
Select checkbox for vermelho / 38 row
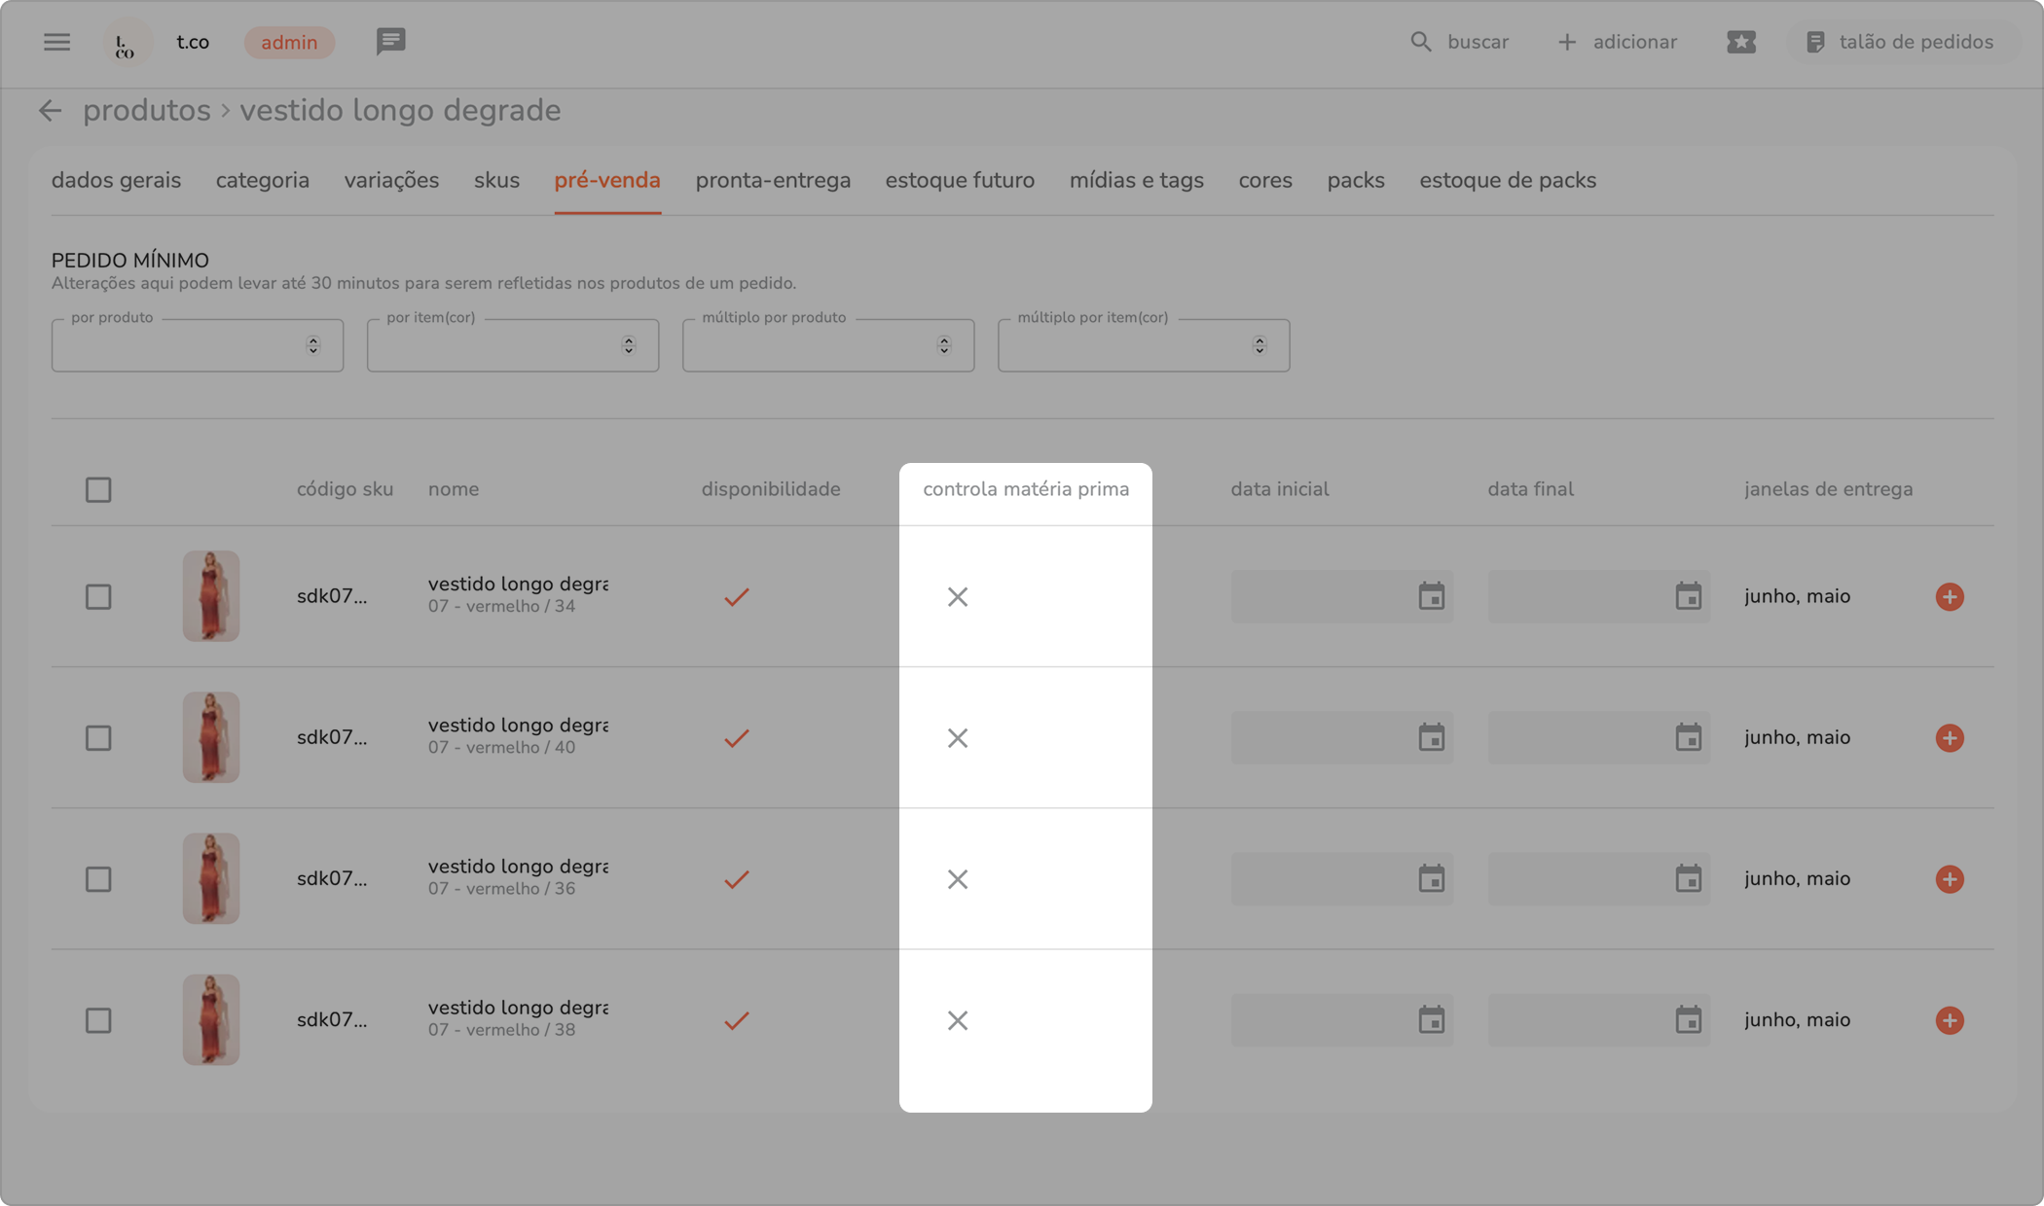click(98, 1020)
